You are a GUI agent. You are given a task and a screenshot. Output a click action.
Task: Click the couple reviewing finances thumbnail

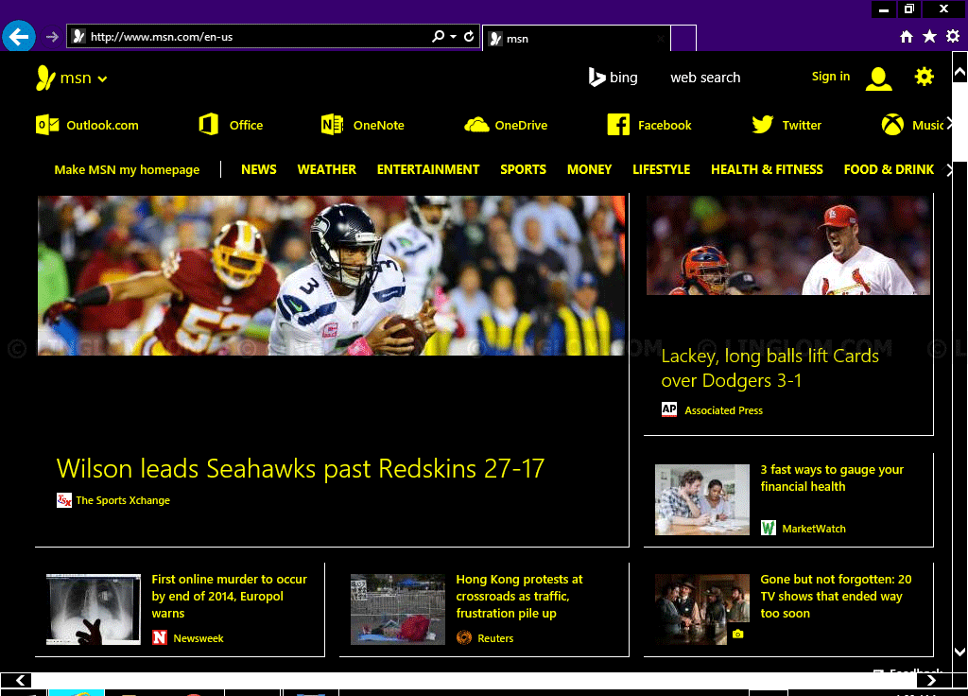click(x=702, y=499)
